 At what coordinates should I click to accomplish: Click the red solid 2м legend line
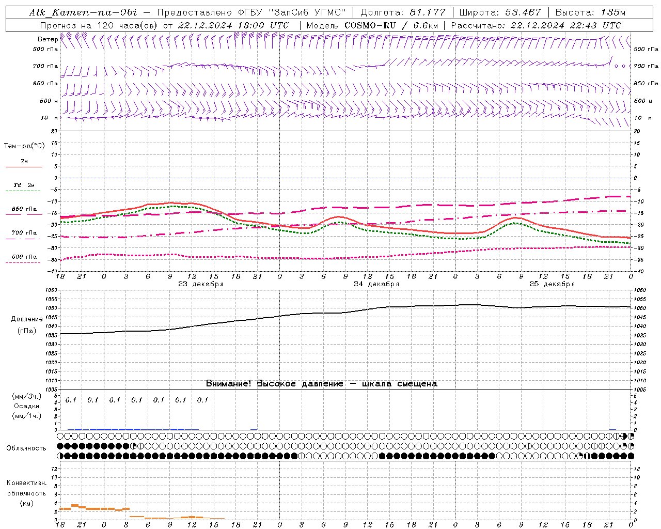(24, 167)
